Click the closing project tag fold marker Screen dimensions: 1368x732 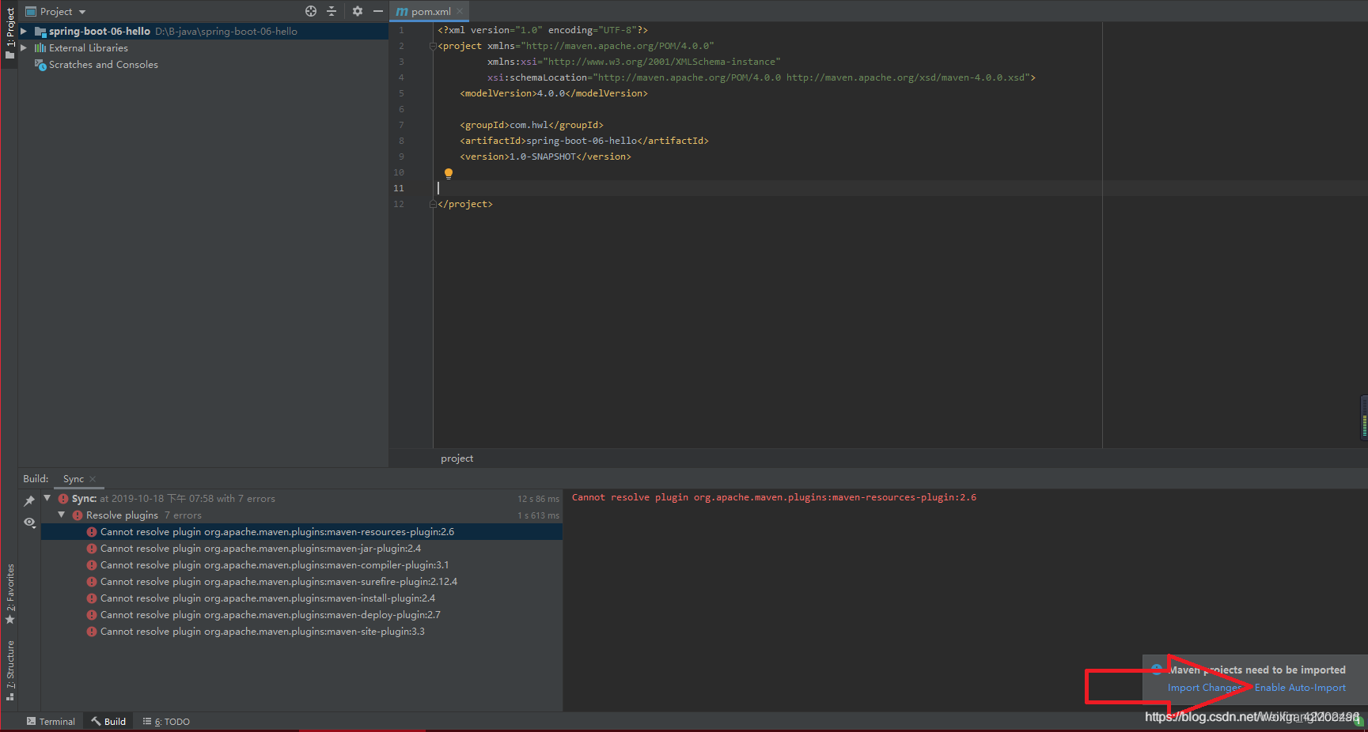coord(433,204)
